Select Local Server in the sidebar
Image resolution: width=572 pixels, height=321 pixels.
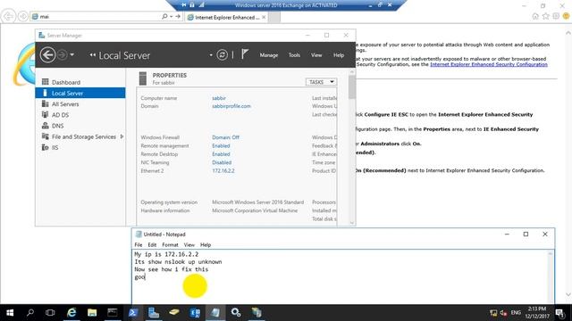click(x=80, y=93)
